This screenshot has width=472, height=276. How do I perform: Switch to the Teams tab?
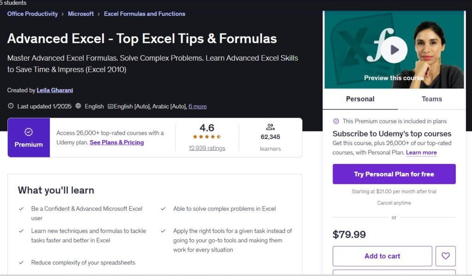click(431, 99)
